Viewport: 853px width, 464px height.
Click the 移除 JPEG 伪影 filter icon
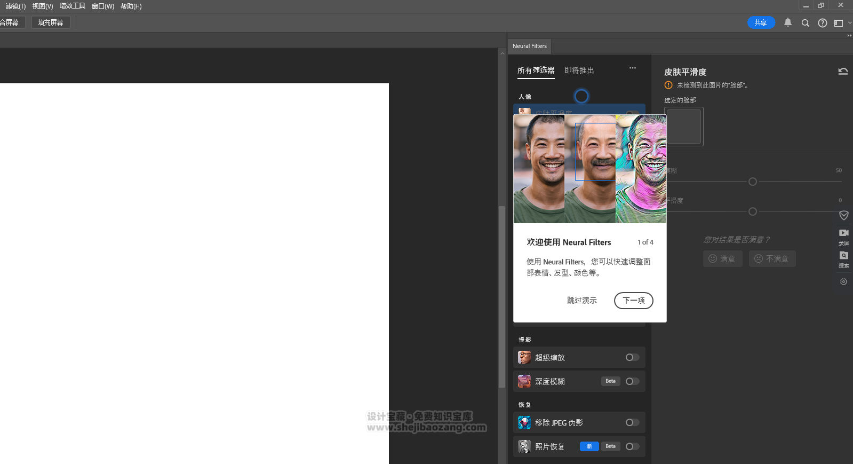tap(524, 422)
